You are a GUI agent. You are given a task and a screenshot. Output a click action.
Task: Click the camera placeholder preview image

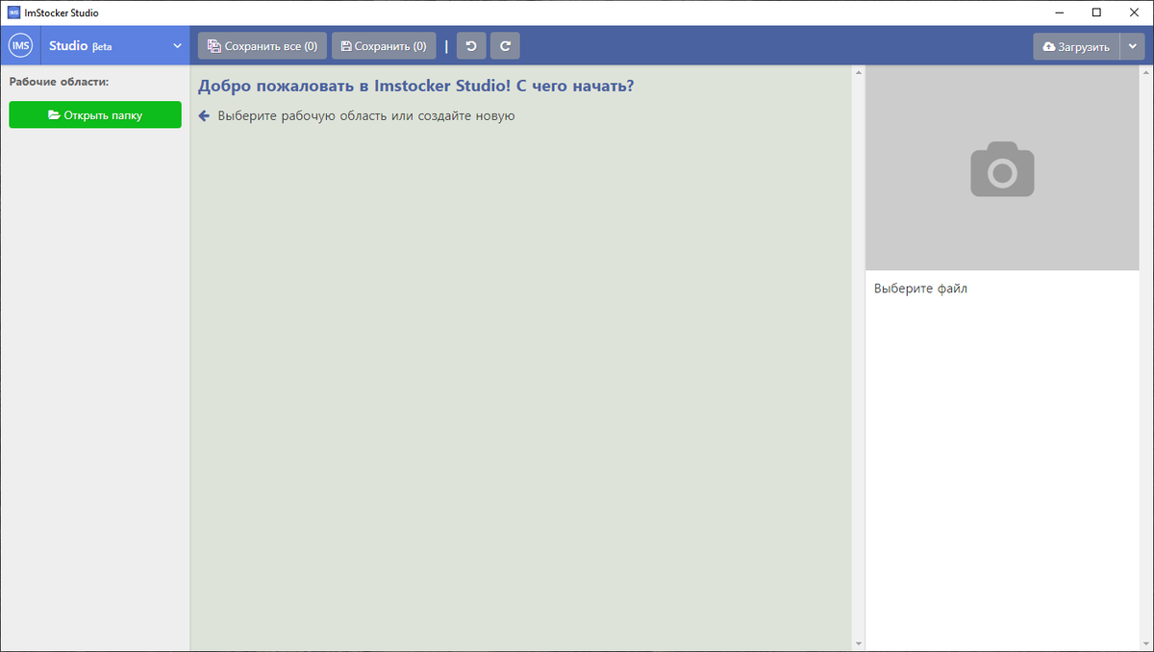coord(1002,168)
